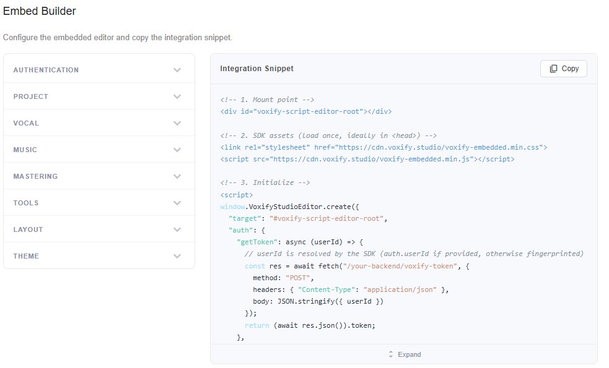The width and height of the screenshot is (609, 368).
Task: Expand the Layout section
Action: coord(99,229)
